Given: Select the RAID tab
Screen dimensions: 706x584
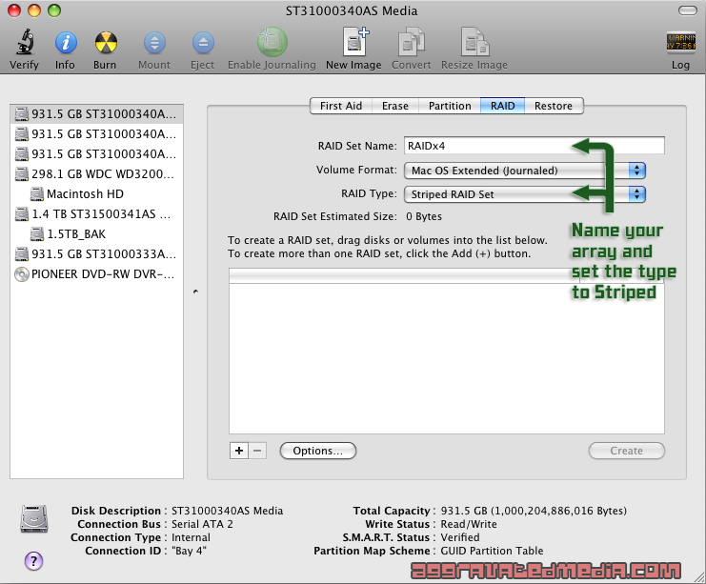Looking at the screenshot, I should [x=502, y=106].
